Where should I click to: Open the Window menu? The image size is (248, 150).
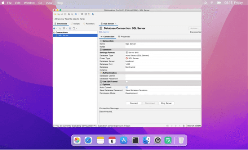29,3
